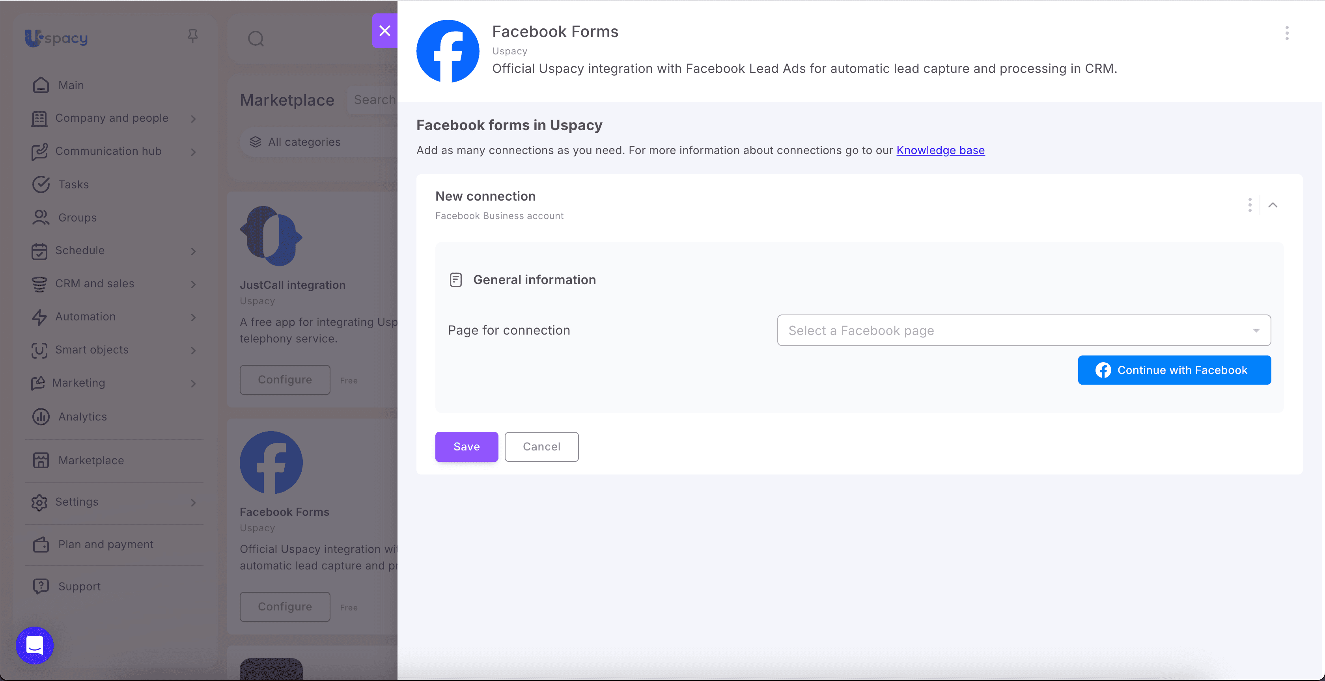Click the Page for connection label
The height and width of the screenshot is (681, 1325).
509,331
